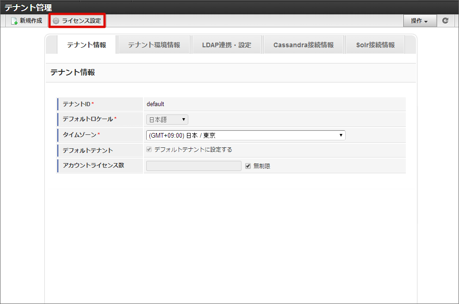
Task: Switch to the テナント環境情報 tab
Action: pyautogui.click(x=154, y=45)
